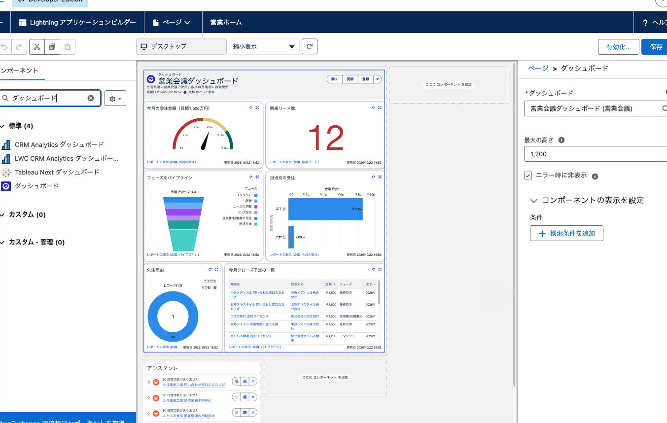Click info icon beside エラー時に非表示

(595, 176)
